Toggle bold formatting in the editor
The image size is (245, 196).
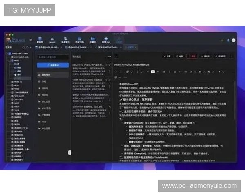164,72
